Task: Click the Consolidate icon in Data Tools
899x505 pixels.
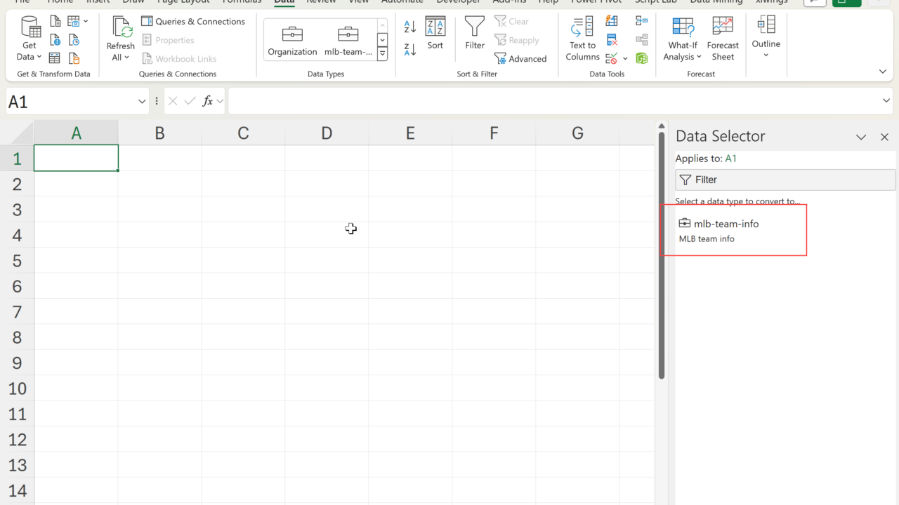Action: click(x=641, y=21)
